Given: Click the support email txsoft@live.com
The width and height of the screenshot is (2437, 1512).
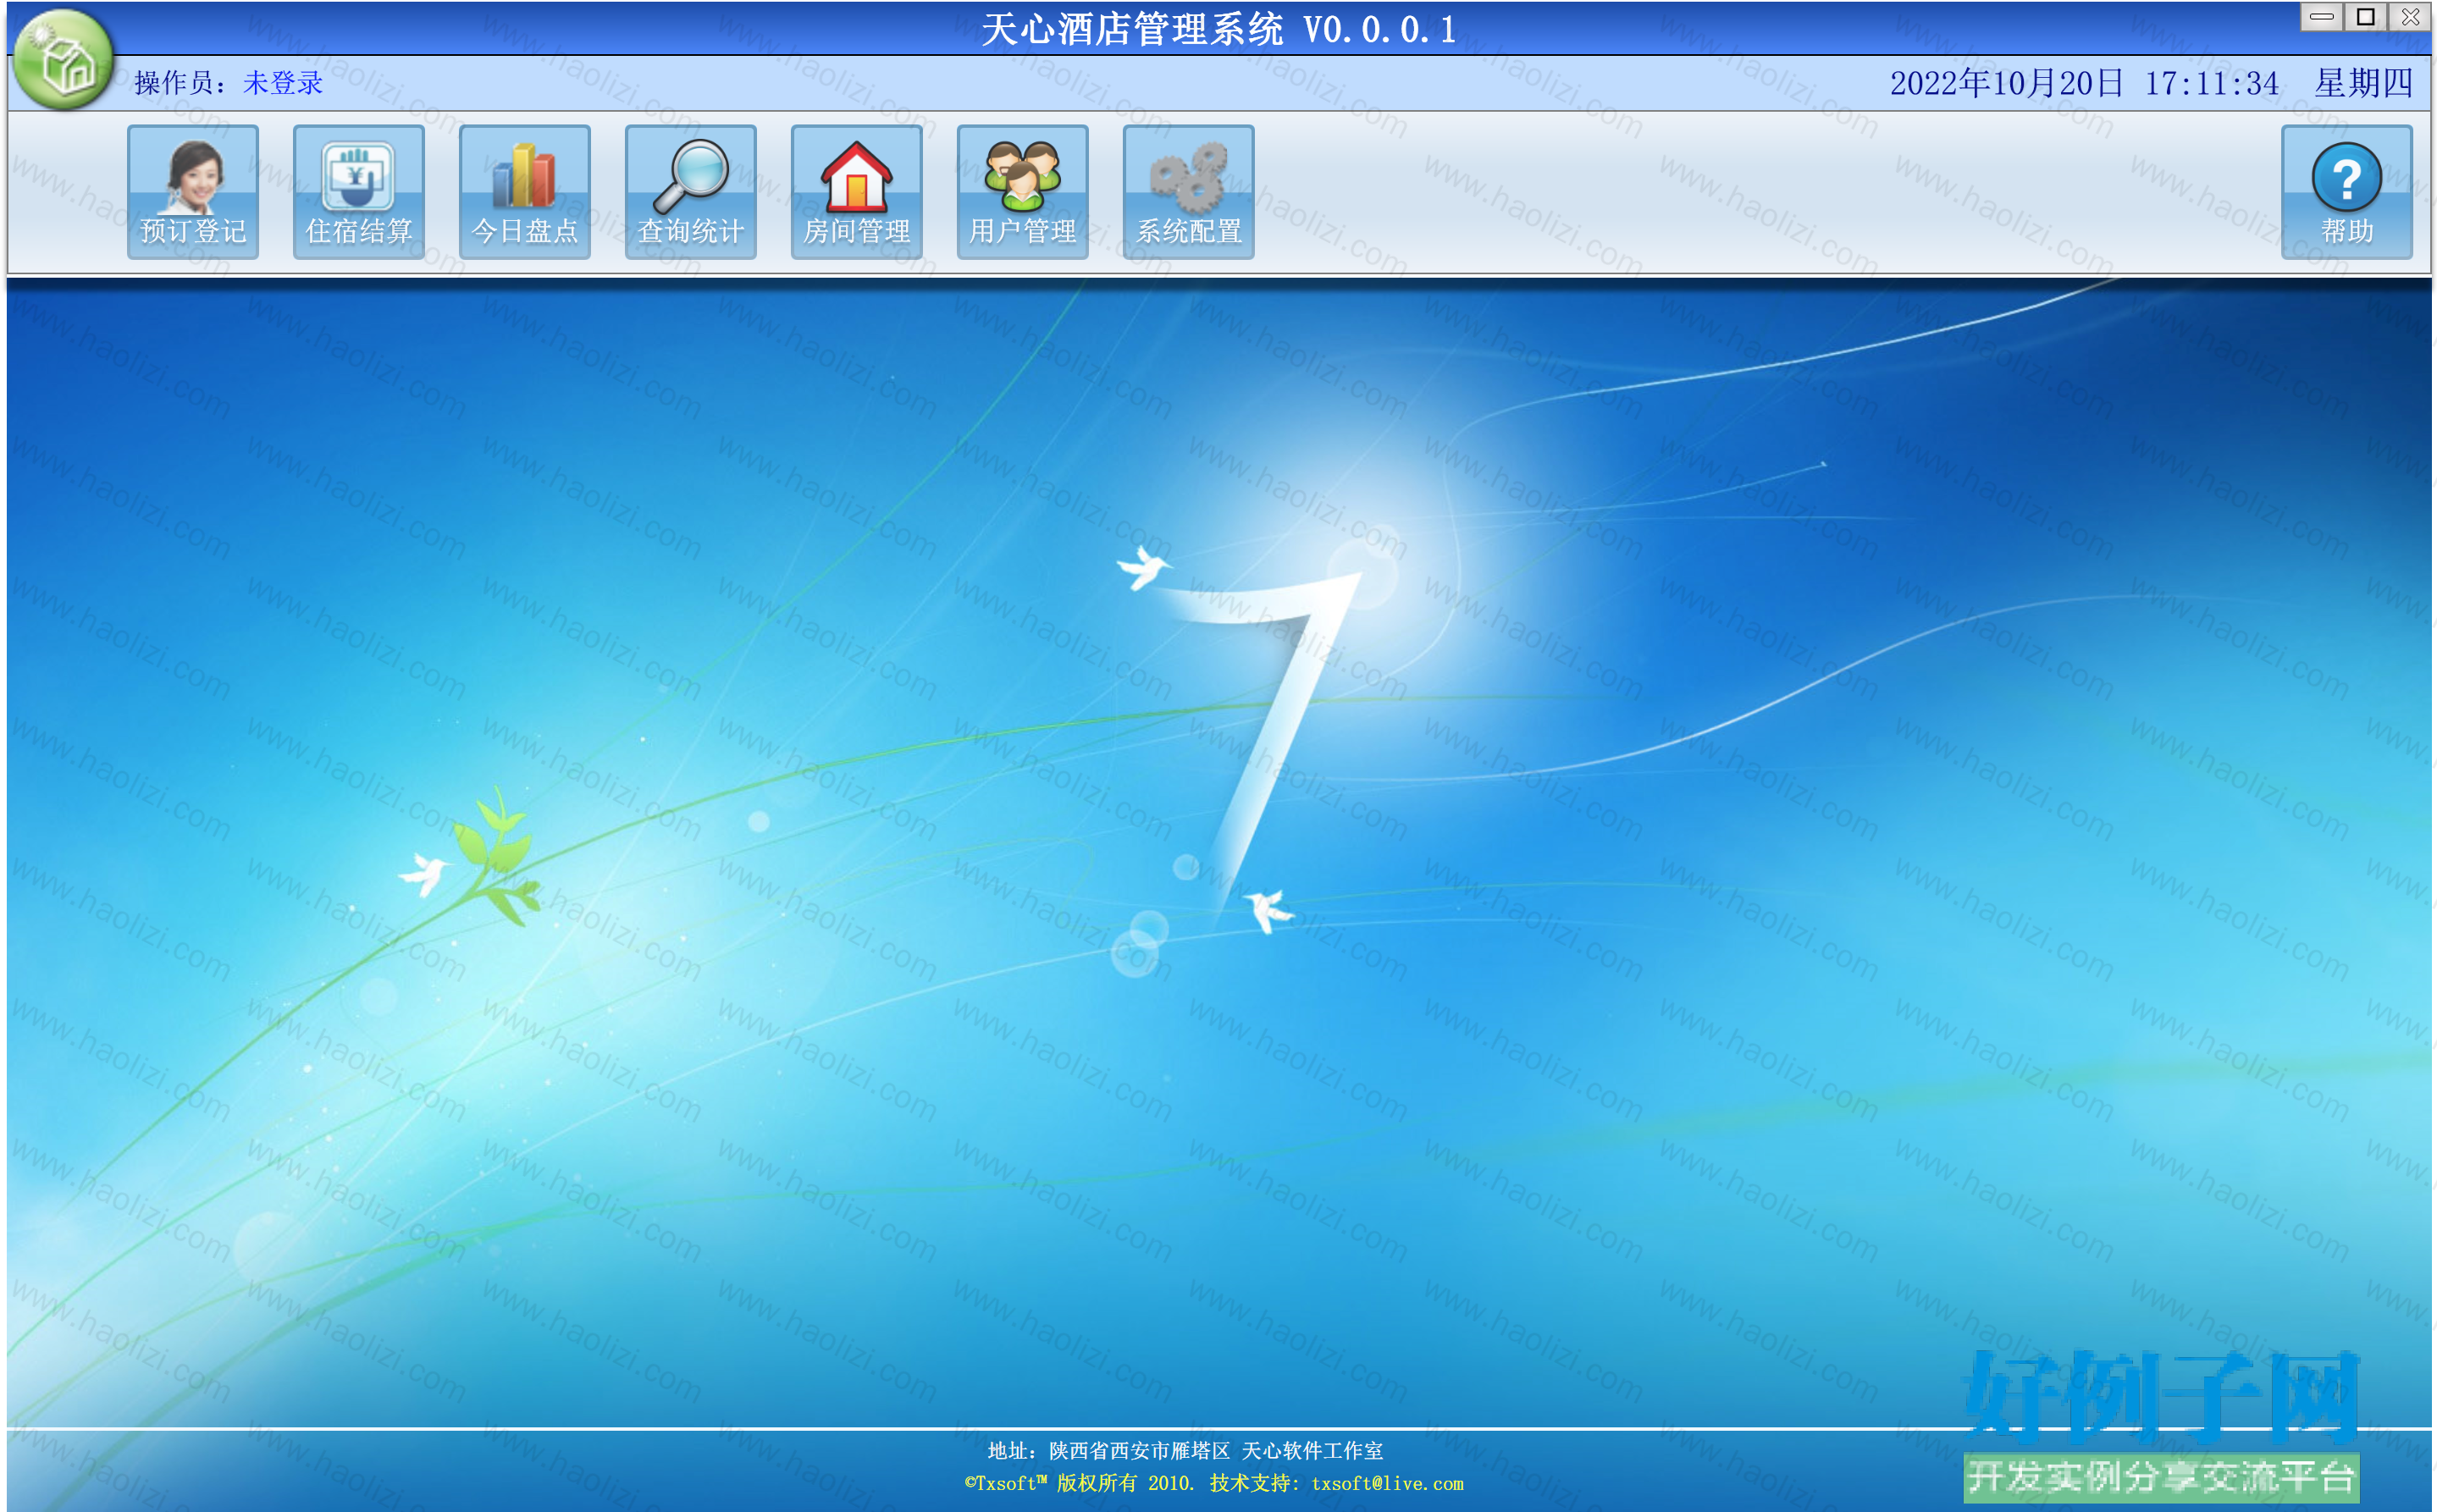Looking at the screenshot, I should 1387,1483.
